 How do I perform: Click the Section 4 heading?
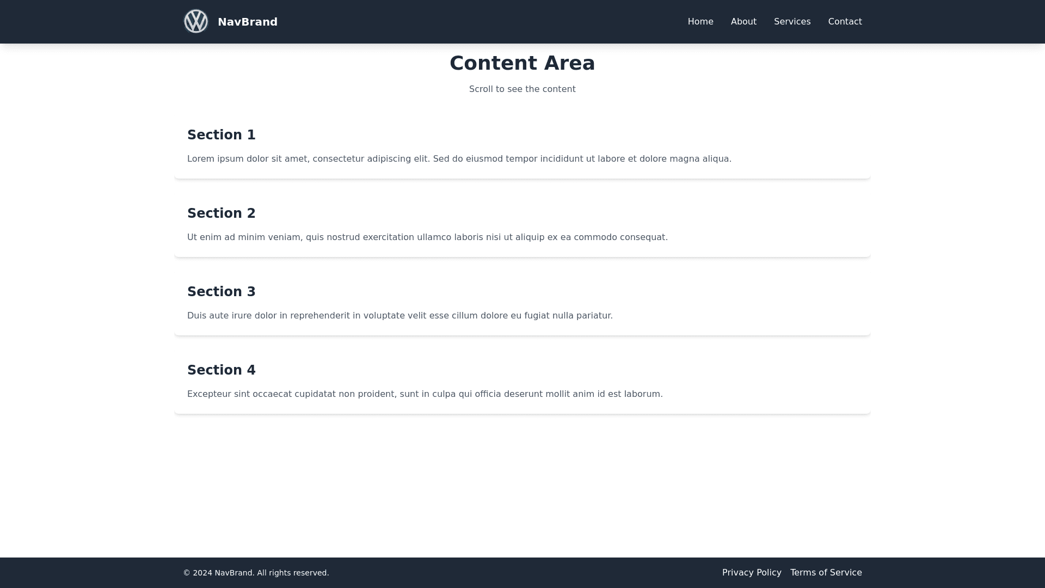pos(222,370)
